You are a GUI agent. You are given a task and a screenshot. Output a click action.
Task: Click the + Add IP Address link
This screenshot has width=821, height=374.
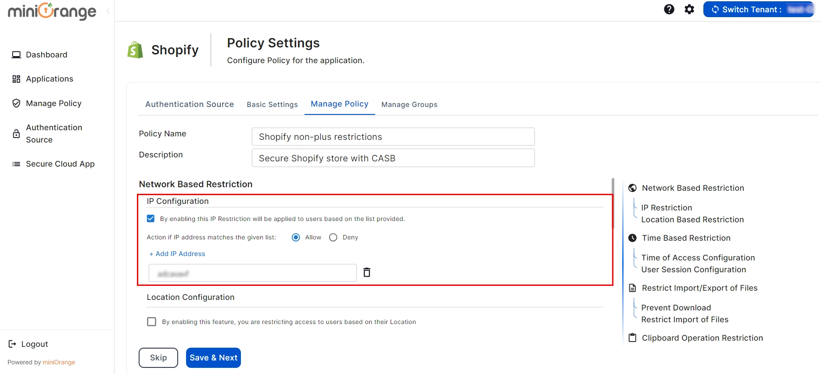(177, 254)
